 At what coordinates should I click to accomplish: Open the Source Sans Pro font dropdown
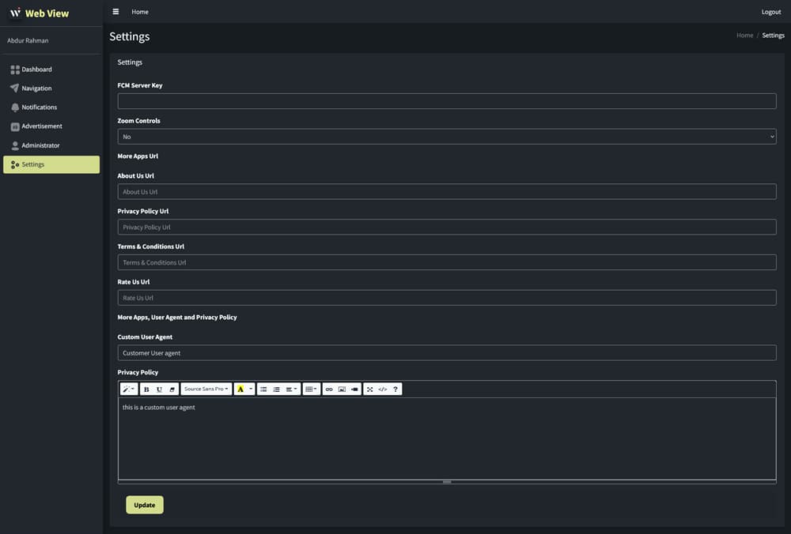[x=206, y=389]
